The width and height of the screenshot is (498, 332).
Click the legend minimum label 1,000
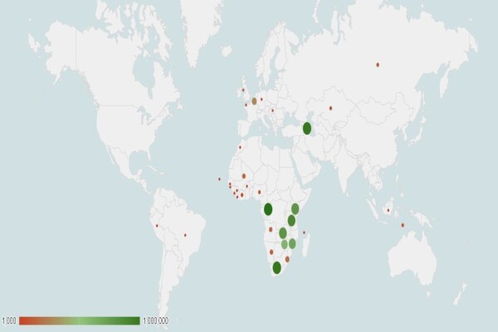click(9, 320)
